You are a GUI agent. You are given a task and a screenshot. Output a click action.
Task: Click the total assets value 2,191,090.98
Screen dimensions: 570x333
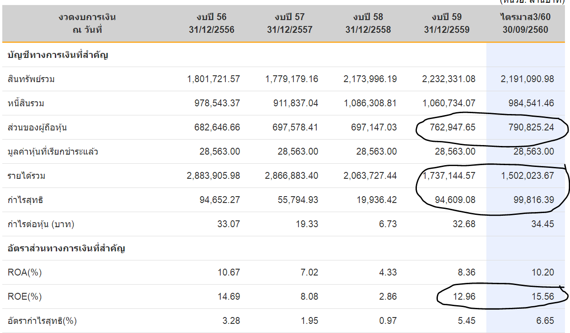click(x=527, y=79)
